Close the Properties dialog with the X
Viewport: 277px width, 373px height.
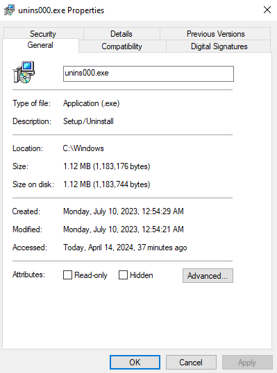[267, 10]
